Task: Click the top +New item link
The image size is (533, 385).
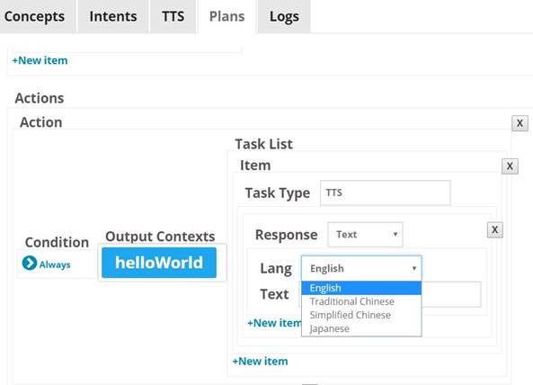Action: coord(40,60)
